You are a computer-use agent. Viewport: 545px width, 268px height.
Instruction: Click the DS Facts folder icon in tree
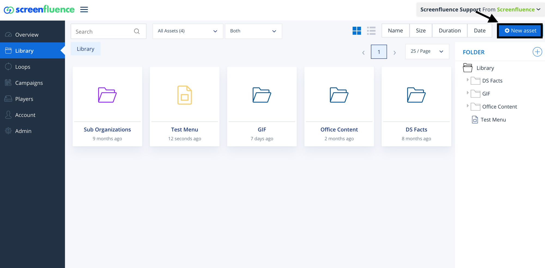476,81
